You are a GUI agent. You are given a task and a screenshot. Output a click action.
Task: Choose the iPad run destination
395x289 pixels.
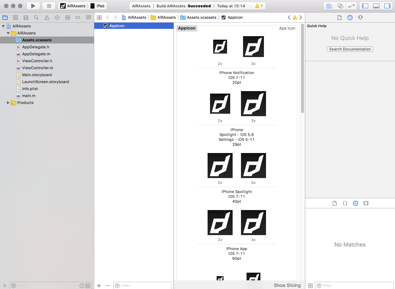point(97,6)
